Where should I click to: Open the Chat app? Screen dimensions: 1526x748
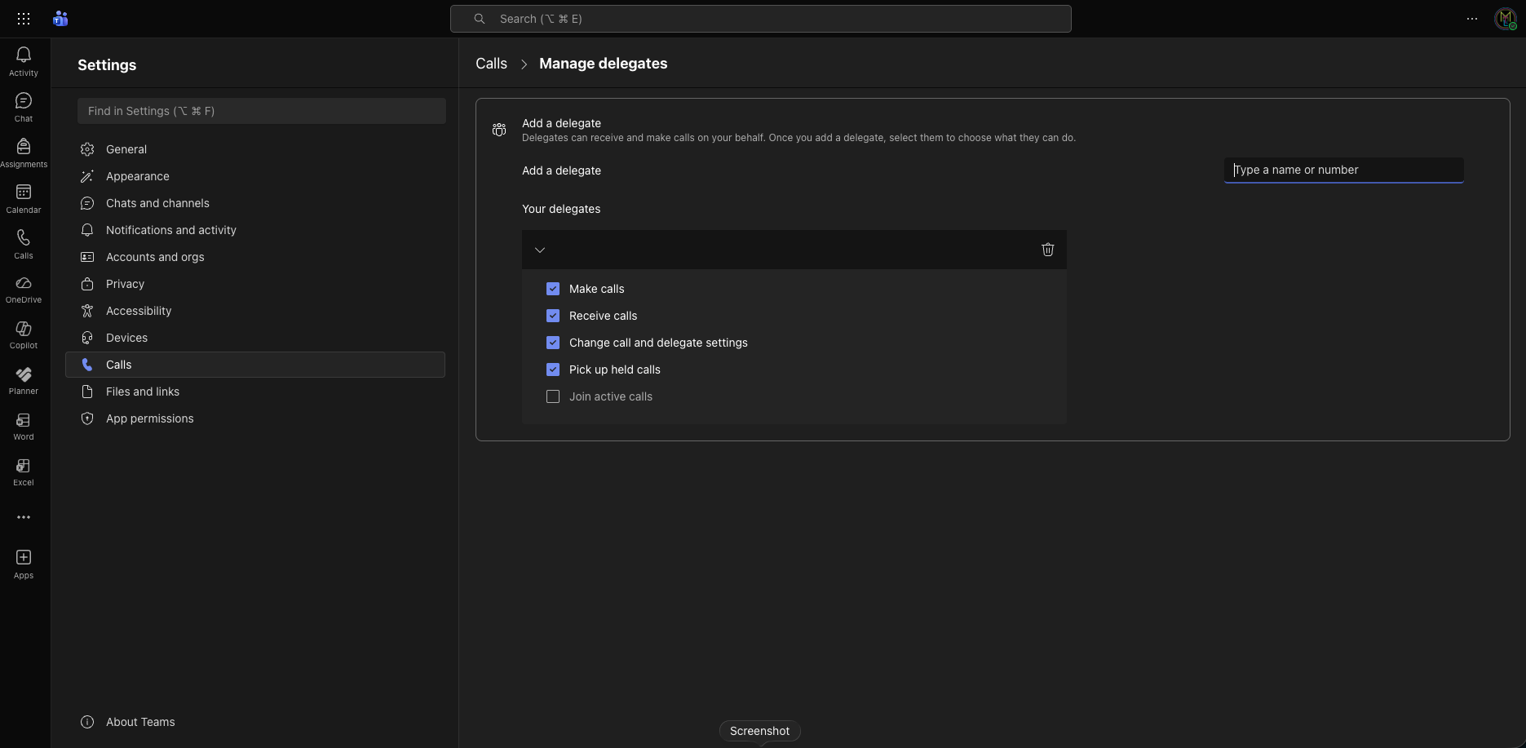24,107
